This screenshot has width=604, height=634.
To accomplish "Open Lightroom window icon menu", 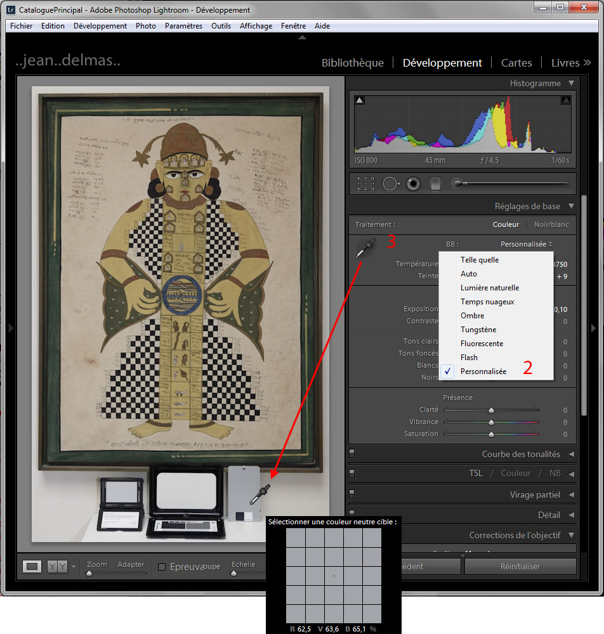I will pos(11,10).
